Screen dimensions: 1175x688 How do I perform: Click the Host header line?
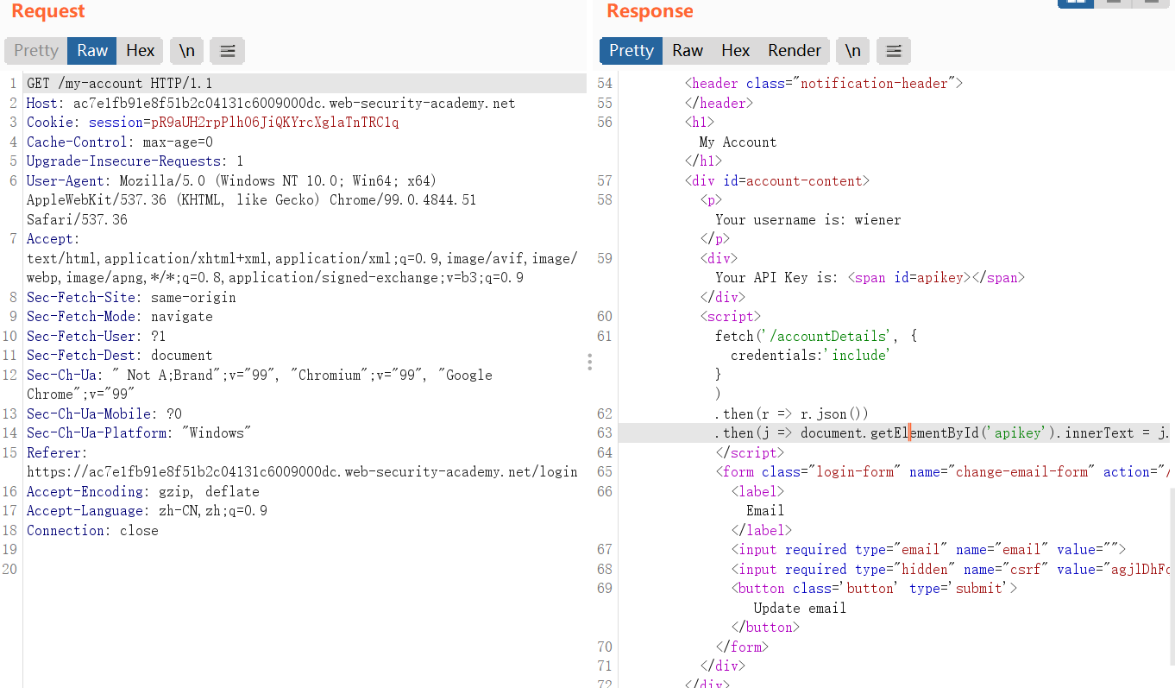pos(271,104)
